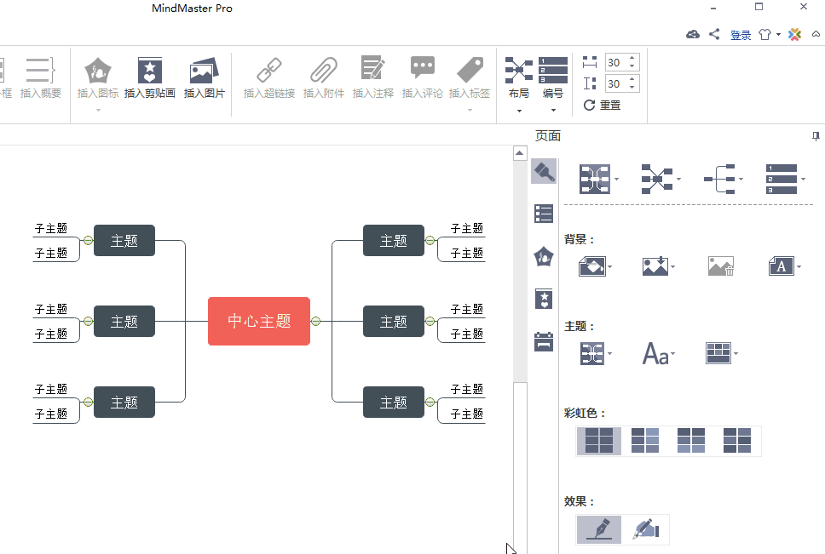Decrease the vertical spacing value
The height and width of the screenshot is (554, 825).
coord(632,89)
